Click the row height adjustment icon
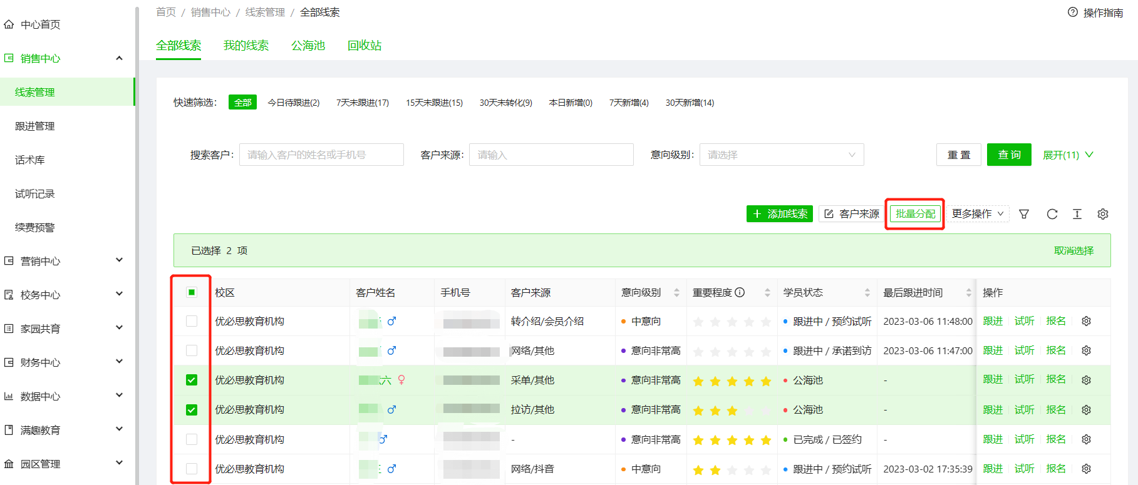The width and height of the screenshot is (1138, 485). click(1077, 214)
